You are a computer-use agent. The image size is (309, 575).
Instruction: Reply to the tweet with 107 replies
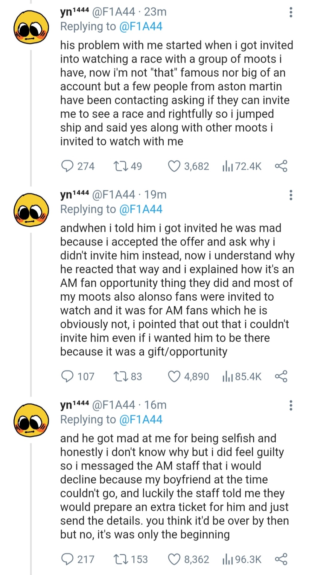coord(67,376)
